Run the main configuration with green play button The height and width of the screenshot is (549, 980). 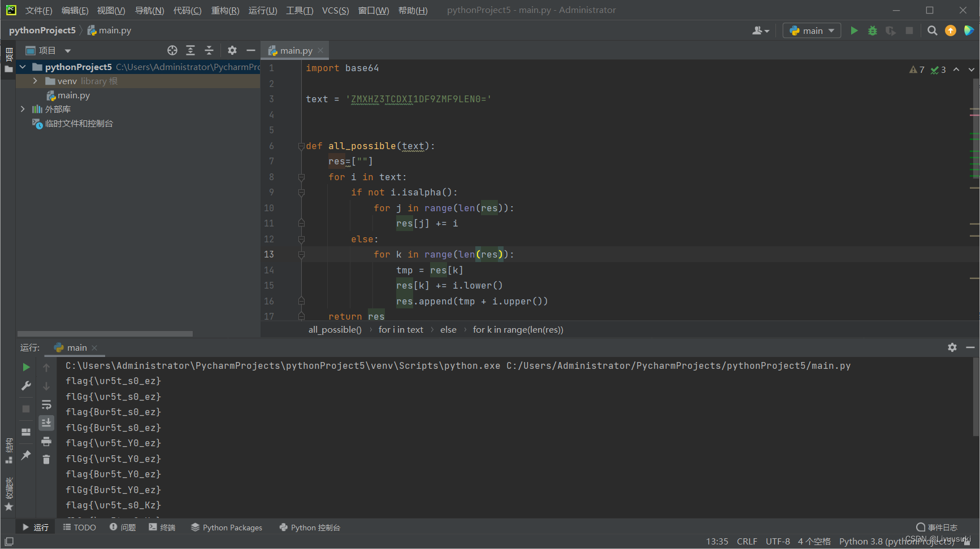point(854,30)
